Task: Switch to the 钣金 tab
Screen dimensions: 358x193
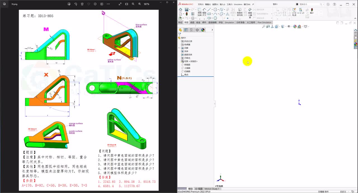Action: (198, 23)
